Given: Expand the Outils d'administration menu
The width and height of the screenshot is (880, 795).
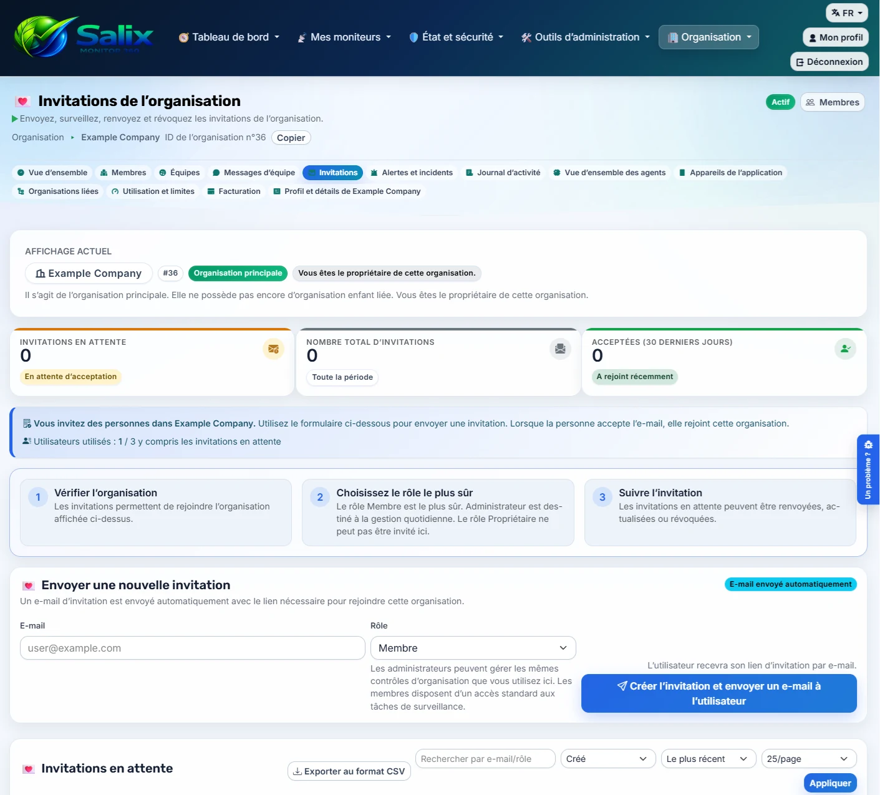Looking at the screenshot, I should (586, 37).
